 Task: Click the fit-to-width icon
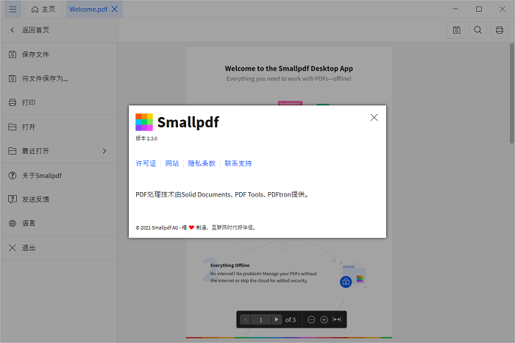[337, 319]
